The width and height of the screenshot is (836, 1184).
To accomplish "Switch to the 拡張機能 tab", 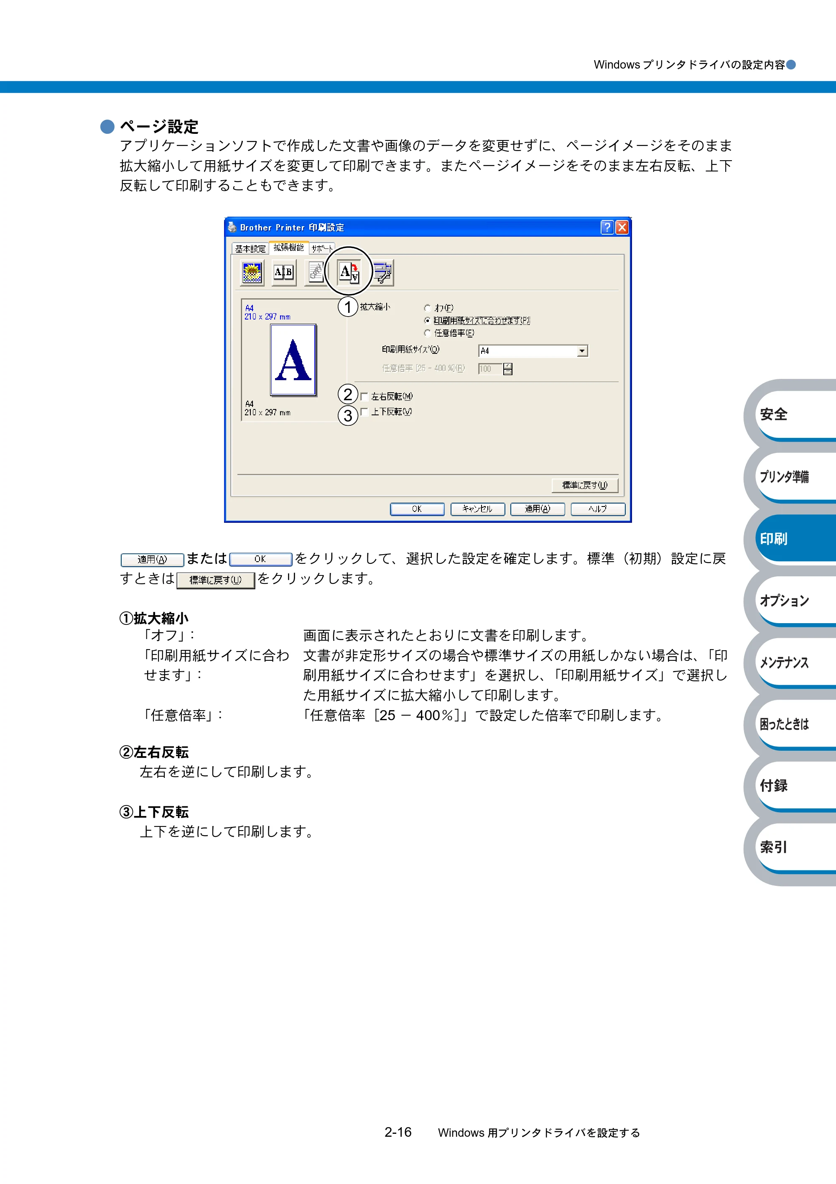I will coord(289,248).
